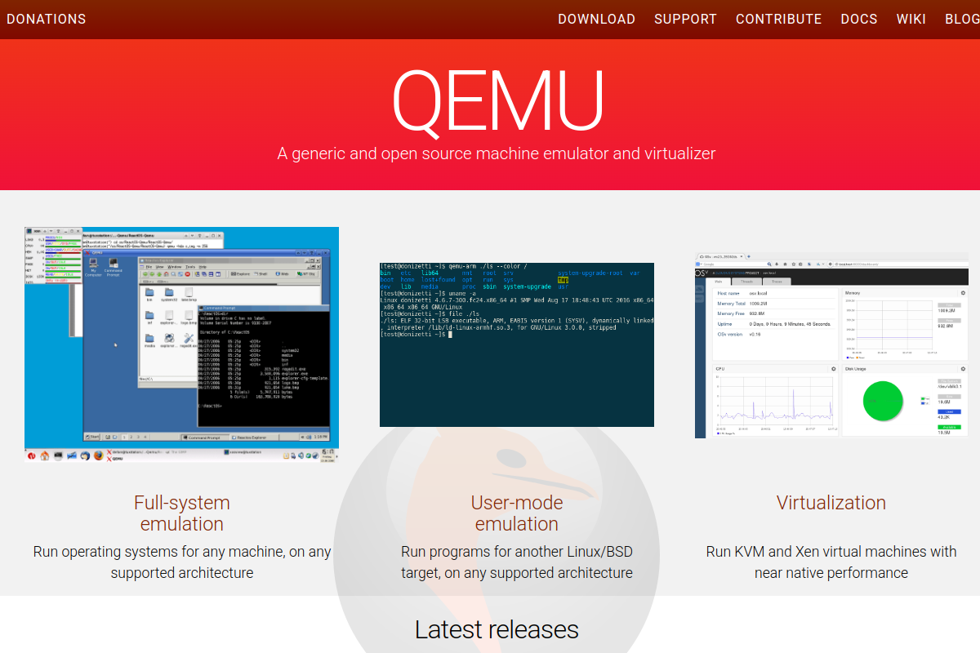Click the 'Run operating systems for any machine' description
Image resolution: width=980 pixels, height=653 pixels.
pos(181,562)
